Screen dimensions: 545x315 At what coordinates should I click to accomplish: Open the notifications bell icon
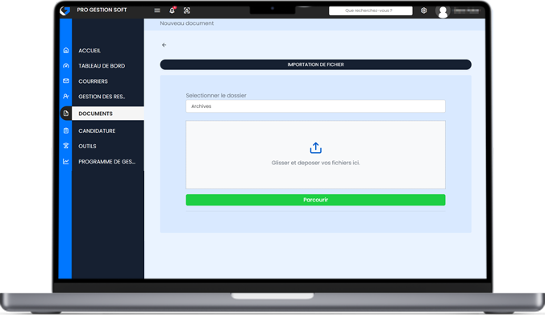pyautogui.click(x=172, y=10)
